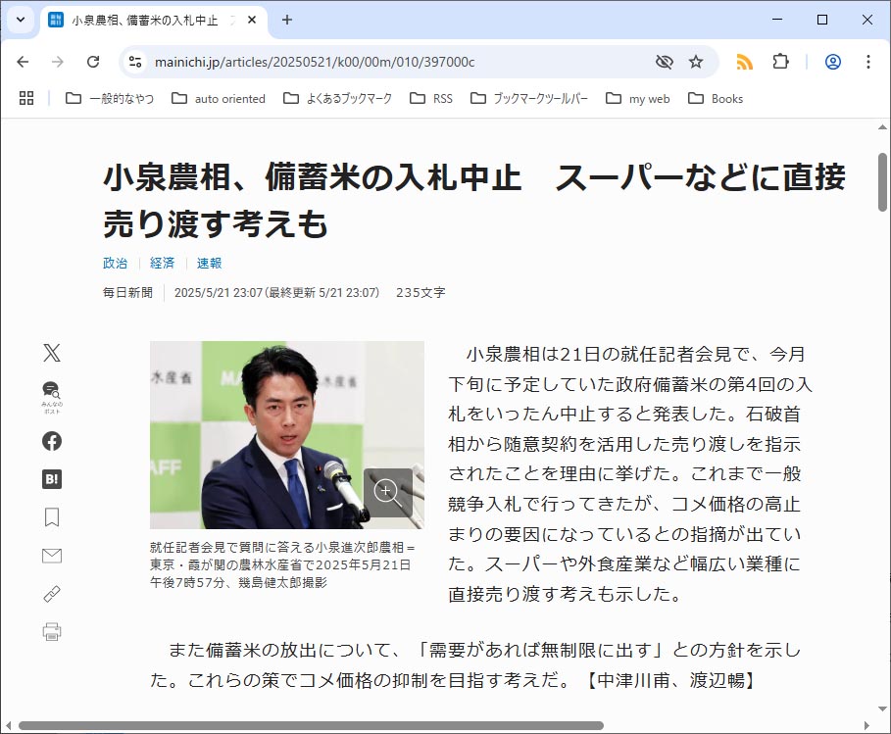The height and width of the screenshot is (734, 891).
Task: Open a new browser tab
Action: click(287, 20)
